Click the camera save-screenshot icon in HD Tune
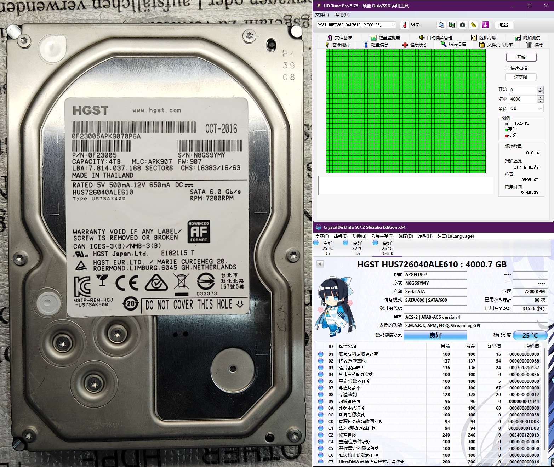Viewport: 554px width, 467px height. pos(463,25)
